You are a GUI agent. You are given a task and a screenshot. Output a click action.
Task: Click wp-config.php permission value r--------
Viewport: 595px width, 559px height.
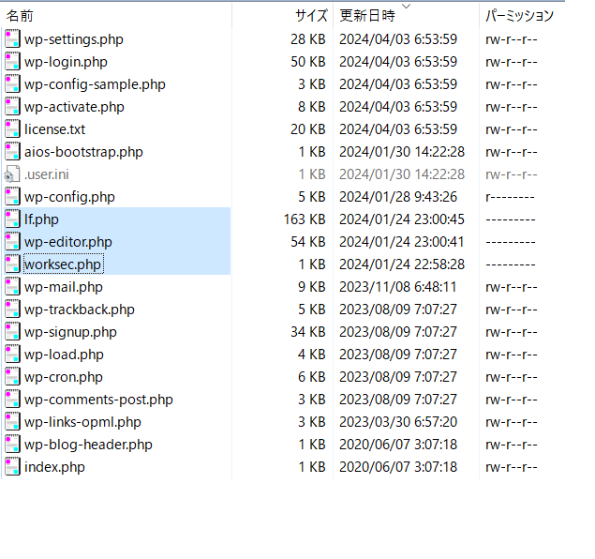click(510, 197)
